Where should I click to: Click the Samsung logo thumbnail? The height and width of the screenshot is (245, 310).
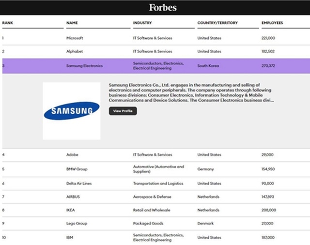click(x=72, y=111)
